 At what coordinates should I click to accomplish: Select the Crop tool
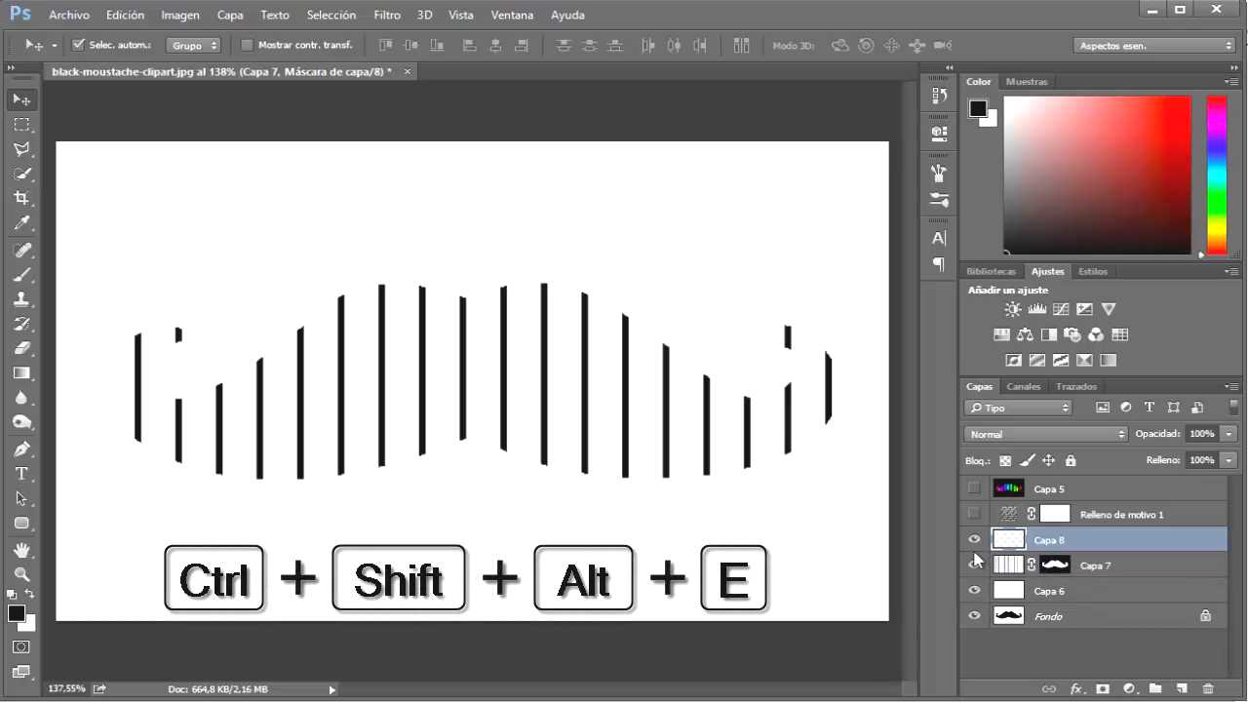coord(21,199)
